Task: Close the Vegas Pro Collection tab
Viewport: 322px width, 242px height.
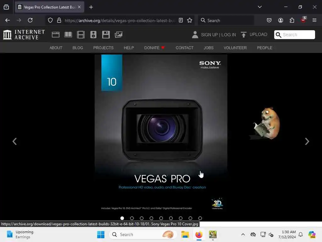Action: coord(79,7)
